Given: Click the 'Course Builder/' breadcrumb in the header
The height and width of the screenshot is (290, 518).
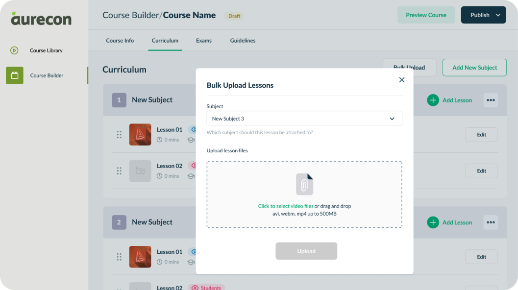Looking at the screenshot, I should point(132,15).
